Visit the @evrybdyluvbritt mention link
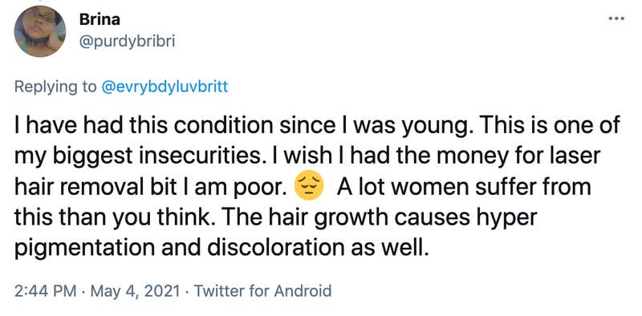 (165, 87)
